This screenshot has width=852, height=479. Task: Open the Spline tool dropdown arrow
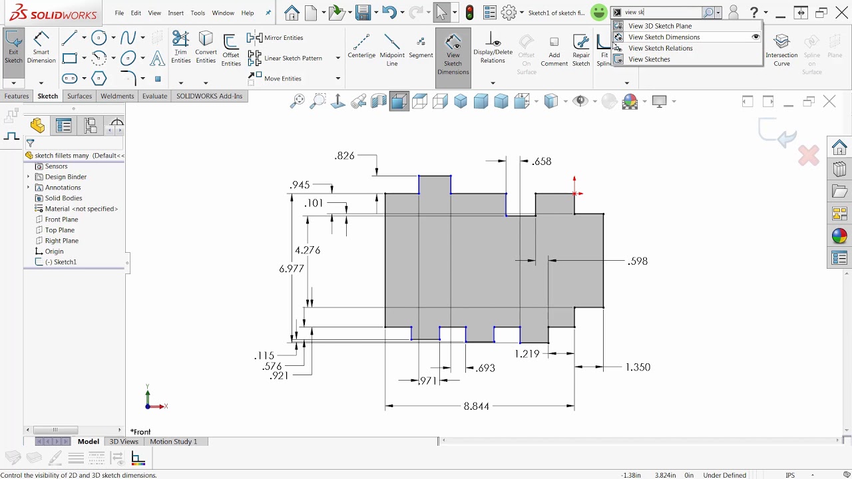tap(142, 38)
